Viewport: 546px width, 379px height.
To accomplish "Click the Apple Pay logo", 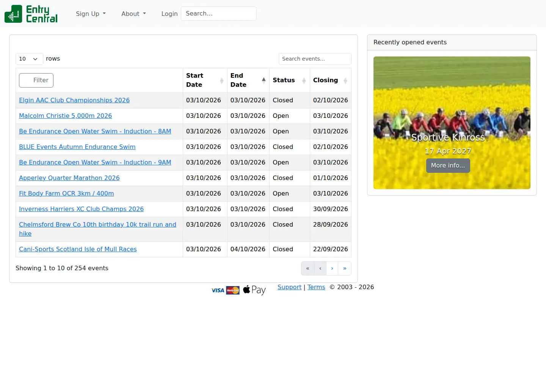I will pyautogui.click(x=254, y=290).
